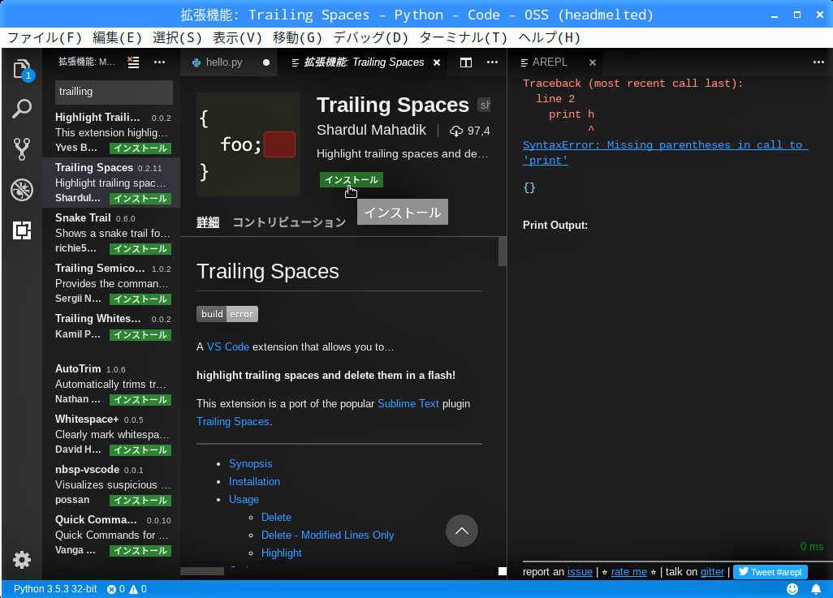Jump to Installation section link
The height and width of the screenshot is (598, 833).
[x=254, y=482]
